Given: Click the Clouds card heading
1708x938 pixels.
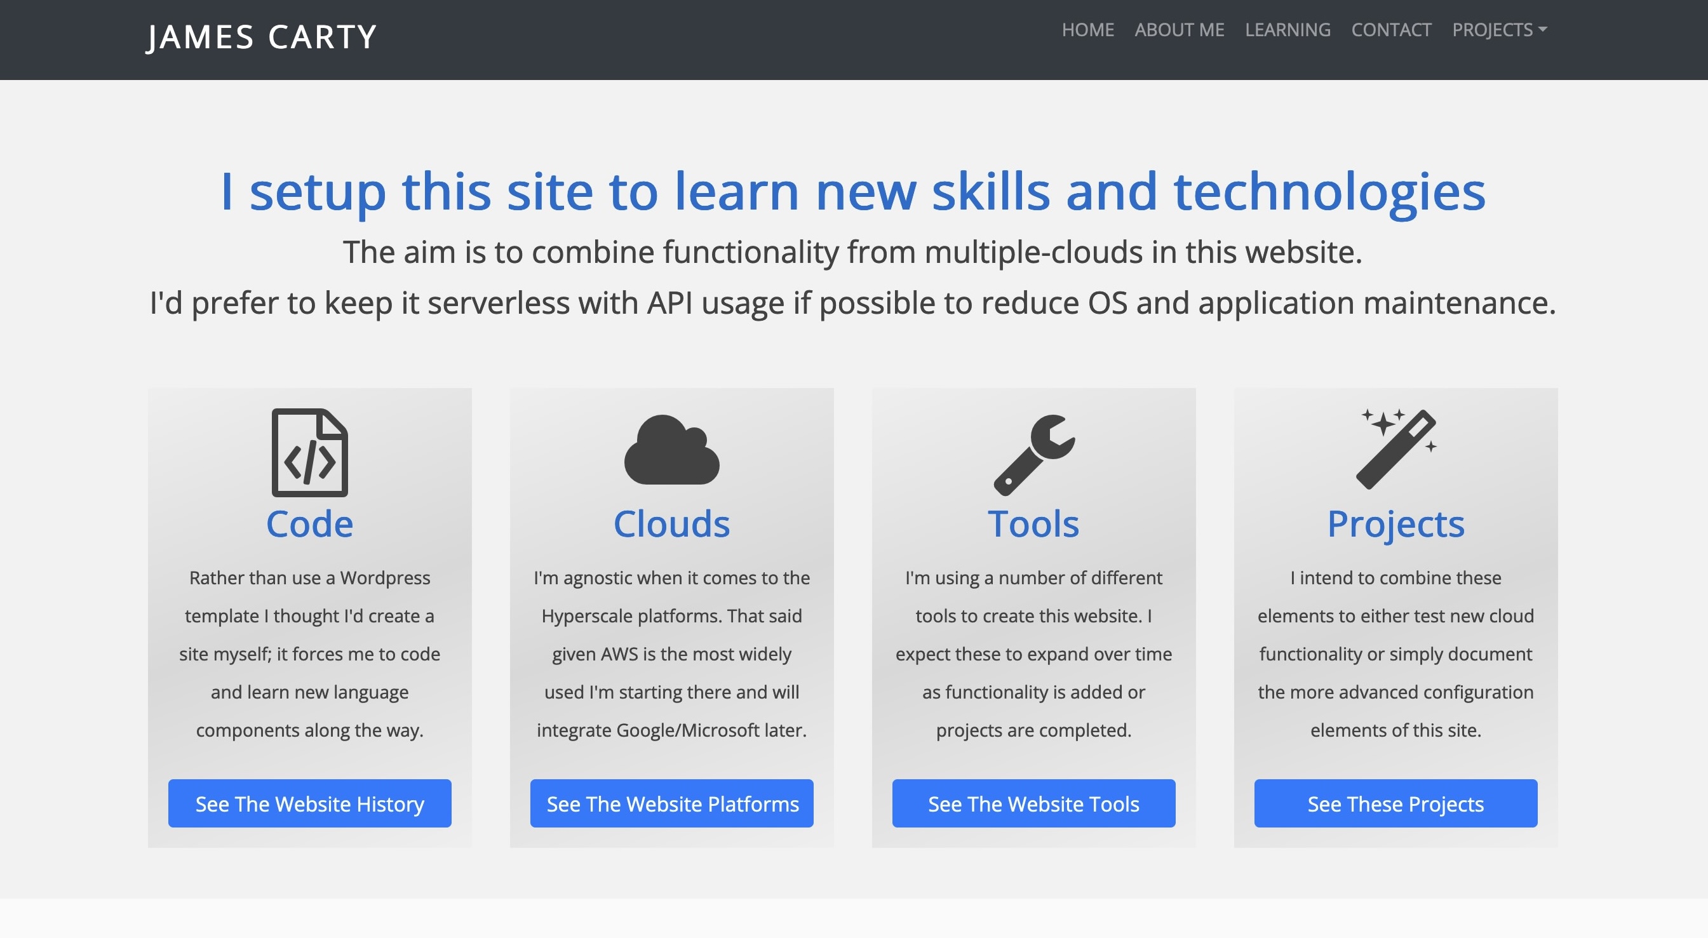Looking at the screenshot, I should (671, 524).
